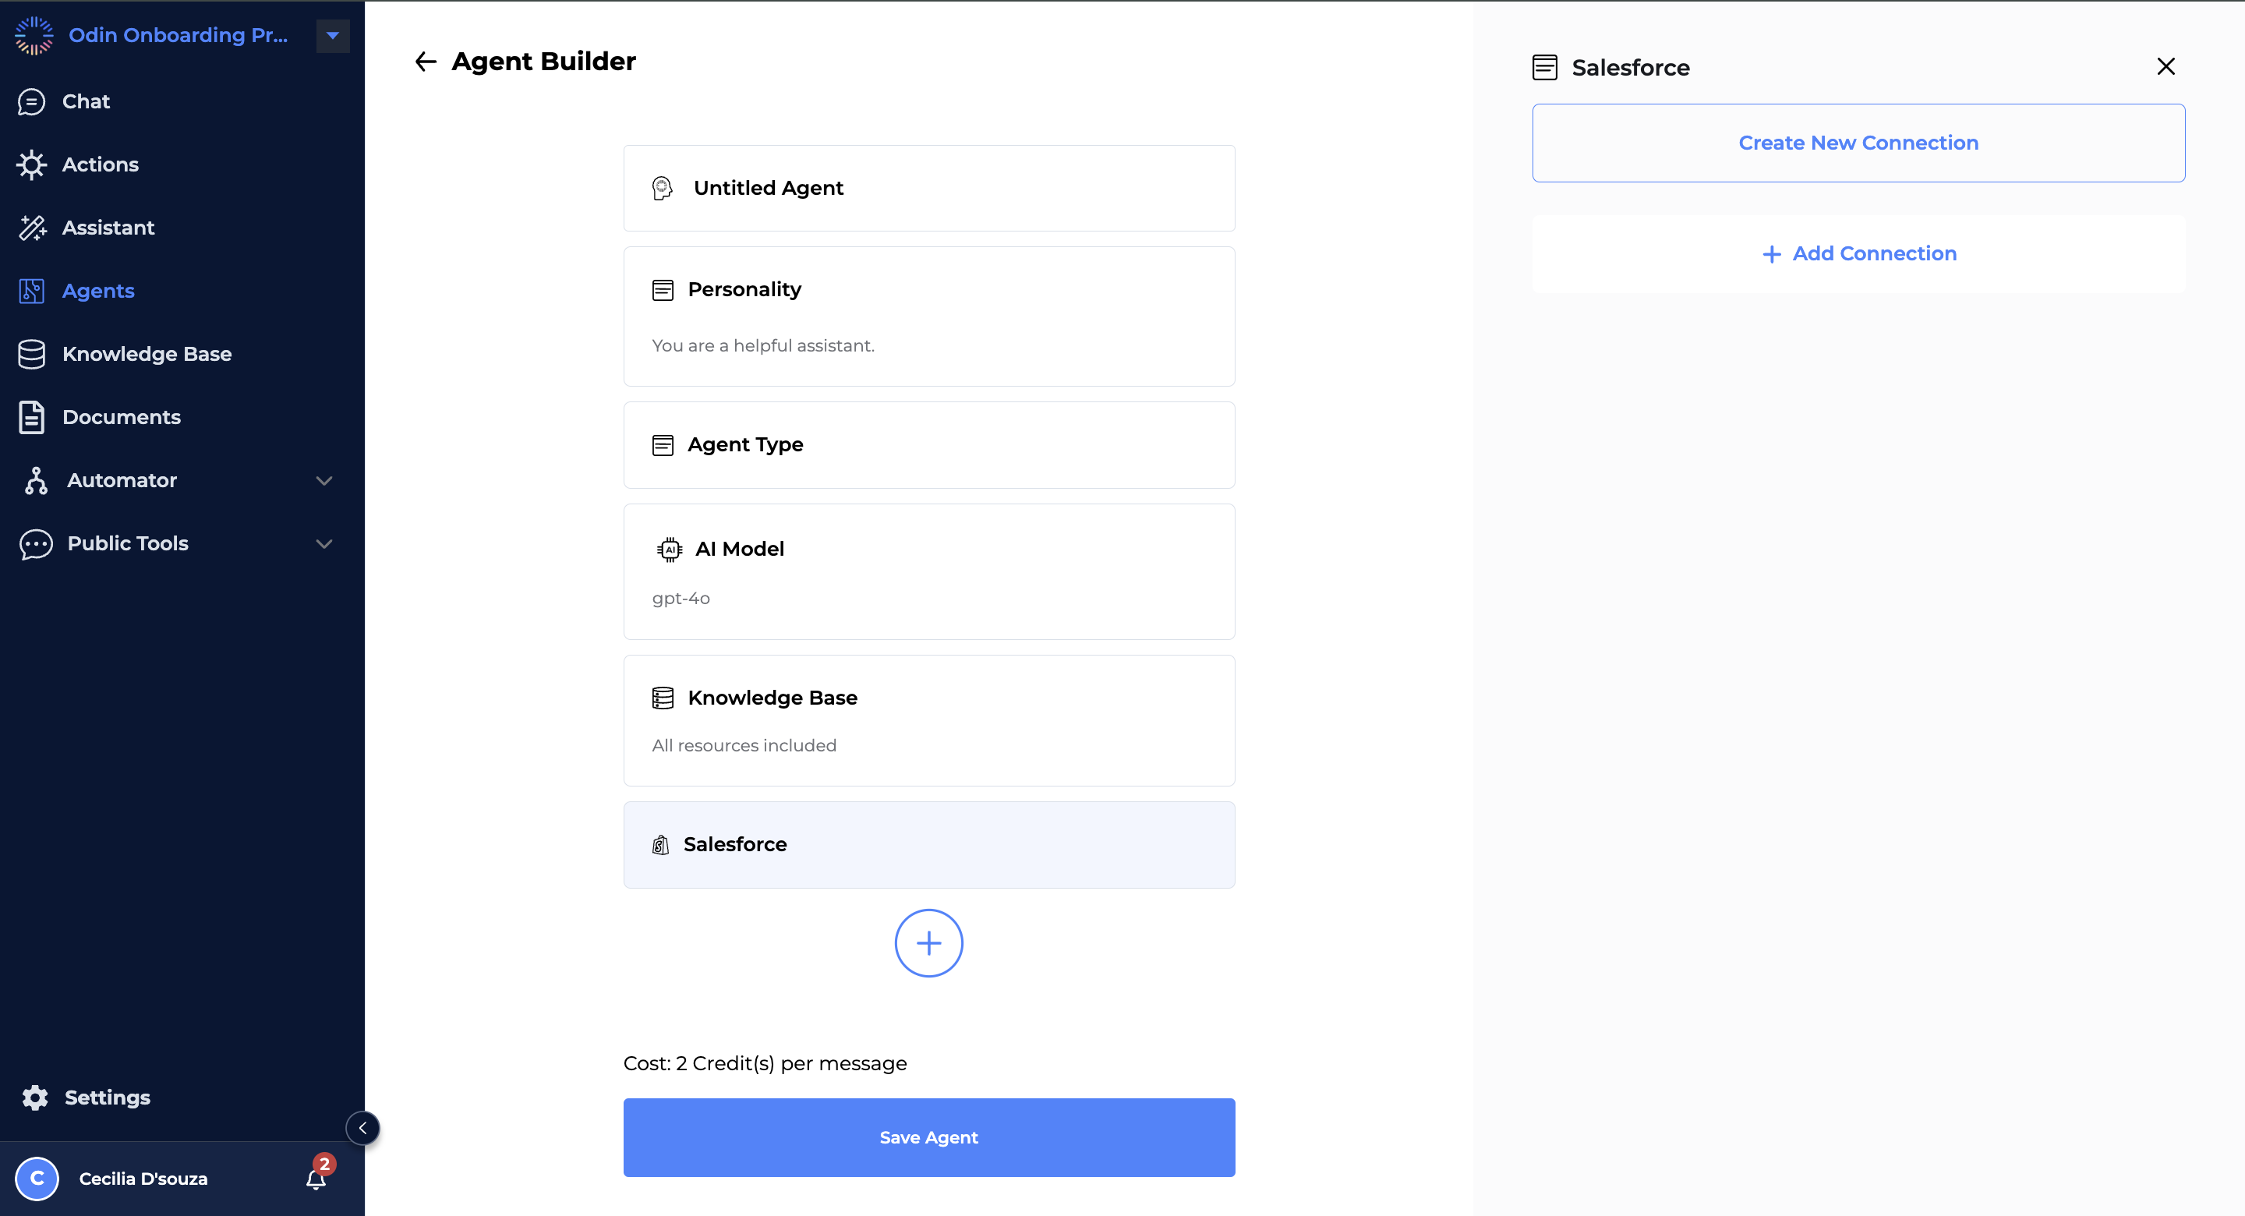2245x1216 pixels.
Task: Click the Personality section to edit
Action: coord(929,316)
